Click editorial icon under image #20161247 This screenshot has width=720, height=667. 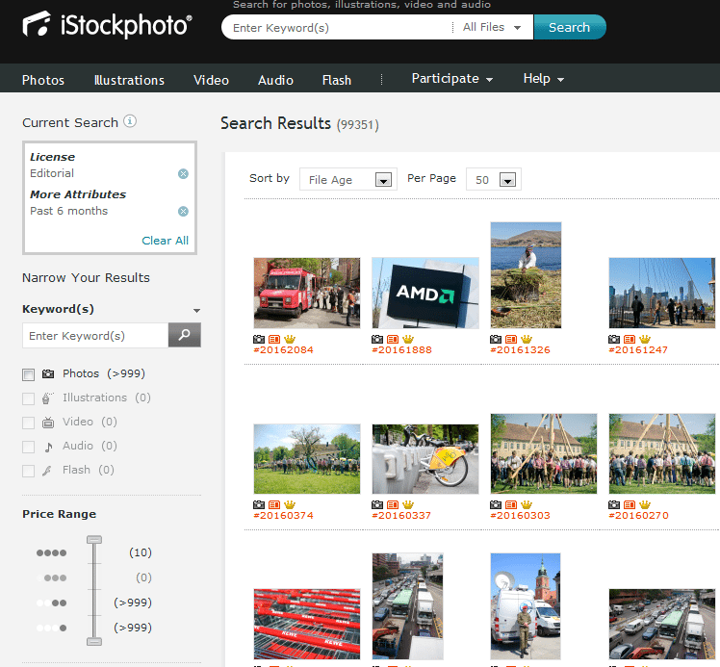click(630, 339)
